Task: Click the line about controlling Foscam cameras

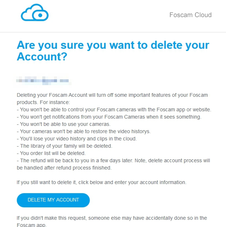Action: 114,109
